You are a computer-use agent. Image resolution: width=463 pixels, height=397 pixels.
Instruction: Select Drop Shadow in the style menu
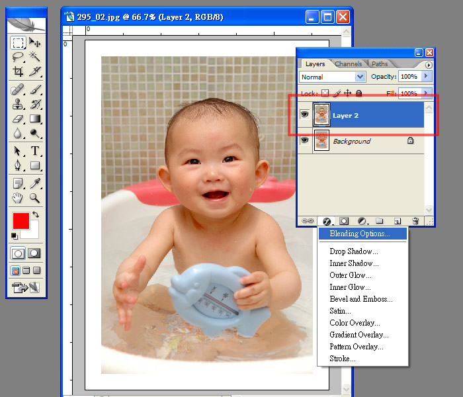[x=354, y=251]
